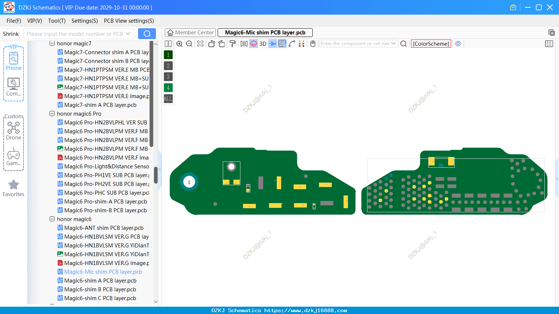Screen dimensions: 559x314
Task: Open Magic7-HN1PTPSM VER.E image PDF file
Action: [103, 96]
